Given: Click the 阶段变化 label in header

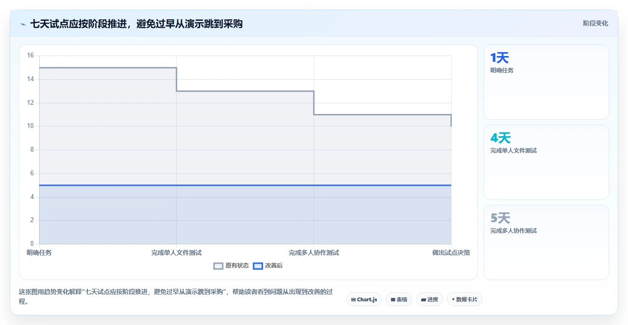Looking at the screenshot, I should coord(595,23).
